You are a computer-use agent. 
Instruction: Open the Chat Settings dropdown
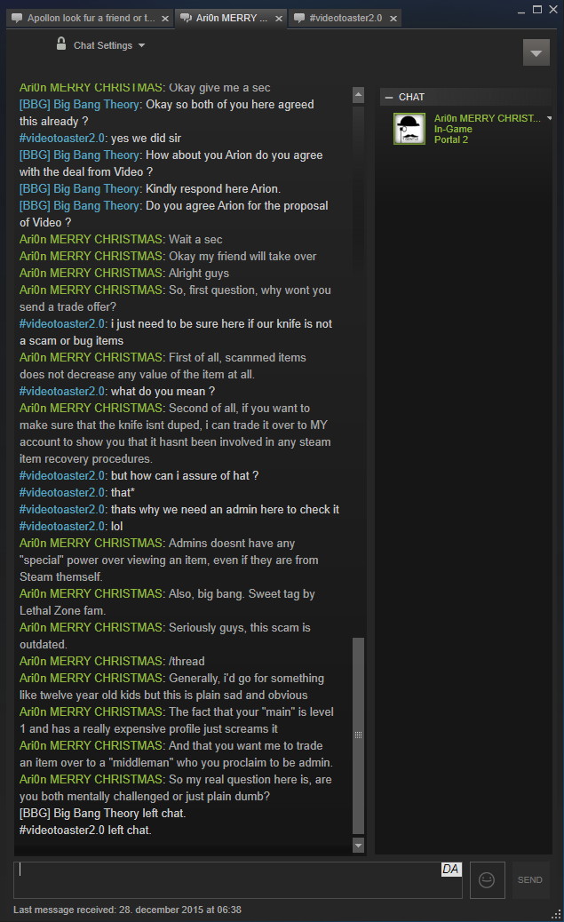(x=108, y=45)
